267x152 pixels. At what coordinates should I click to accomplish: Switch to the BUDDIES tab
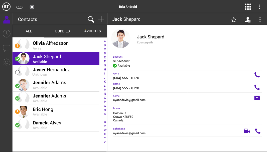pos(63,31)
